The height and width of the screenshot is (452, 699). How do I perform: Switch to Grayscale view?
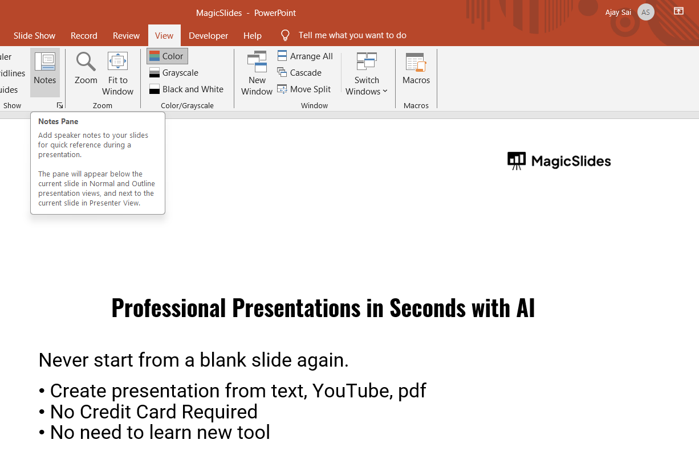[174, 73]
